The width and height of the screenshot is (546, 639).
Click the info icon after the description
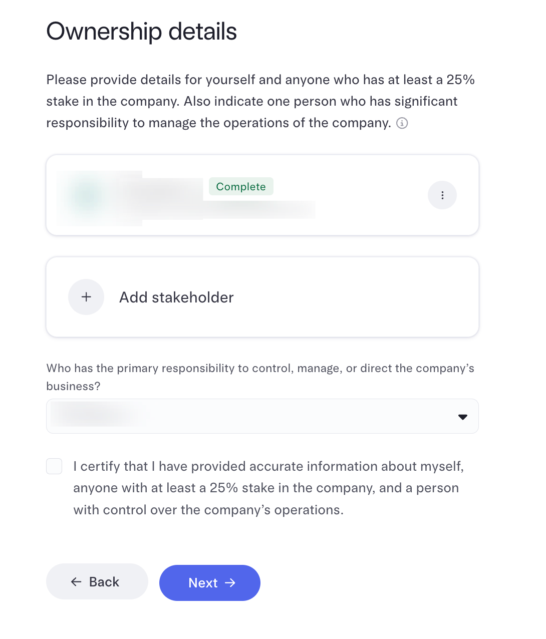tap(402, 123)
